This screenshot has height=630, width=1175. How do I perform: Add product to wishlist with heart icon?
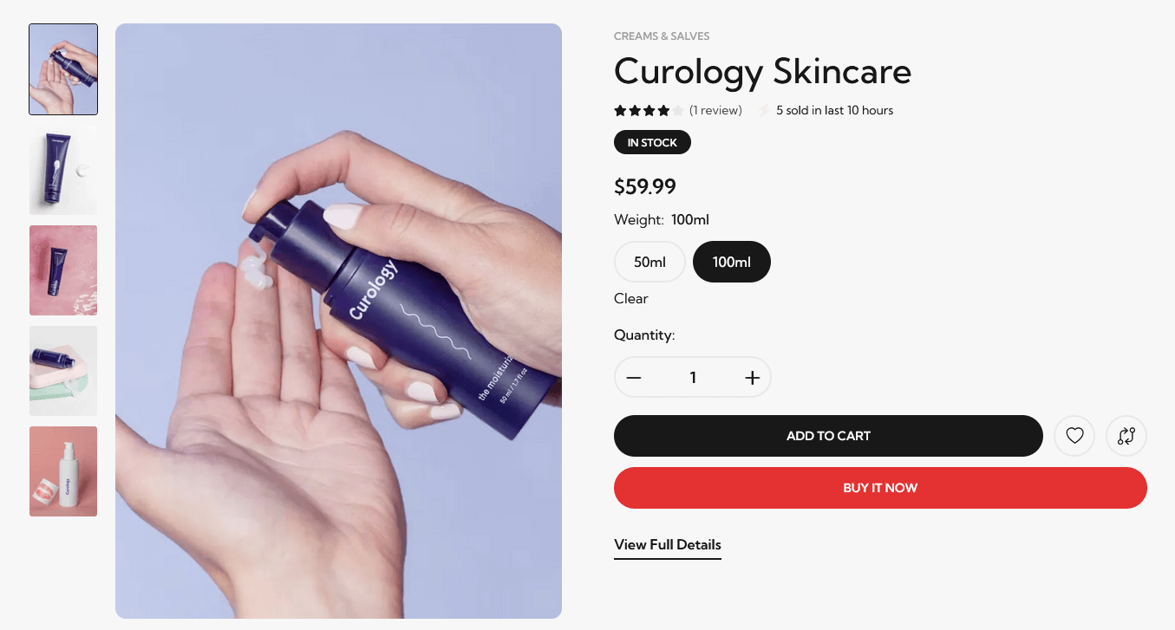click(1074, 436)
